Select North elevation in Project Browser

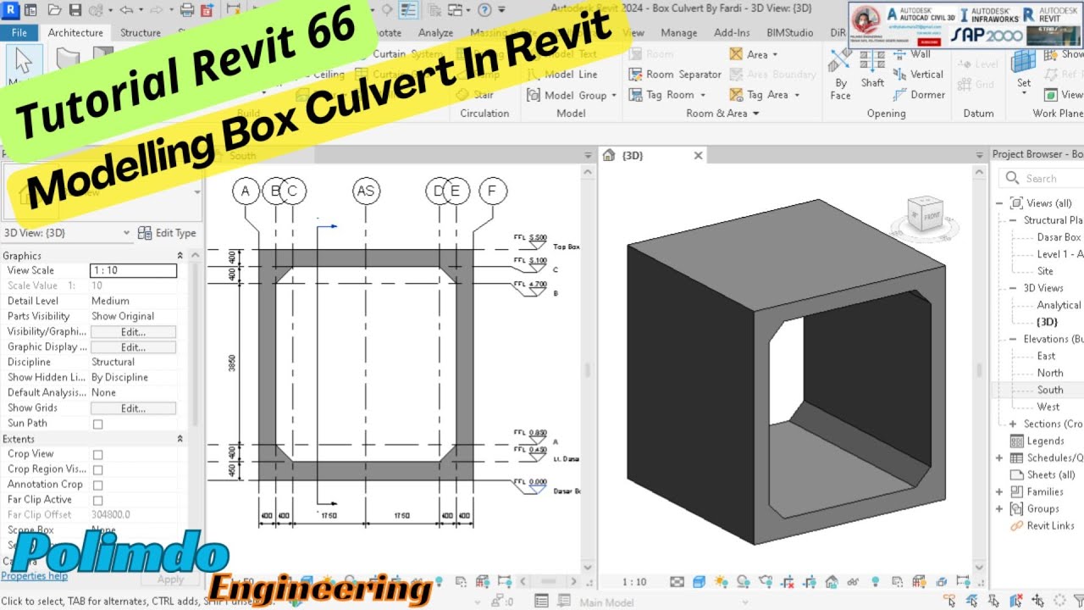tap(1050, 373)
